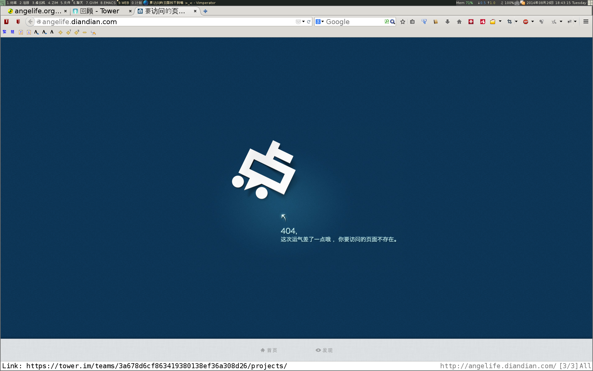Open a new tab with plus button
This screenshot has width=593, height=371.
pos(205,11)
